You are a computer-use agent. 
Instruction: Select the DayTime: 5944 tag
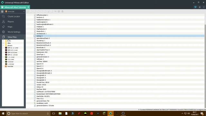coord(41,89)
